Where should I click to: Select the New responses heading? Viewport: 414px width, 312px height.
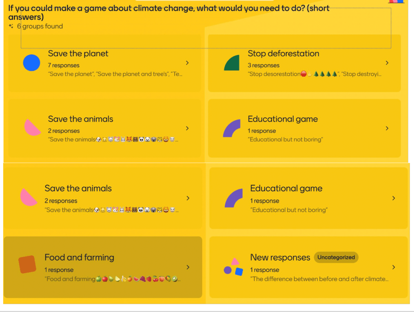tap(280, 257)
